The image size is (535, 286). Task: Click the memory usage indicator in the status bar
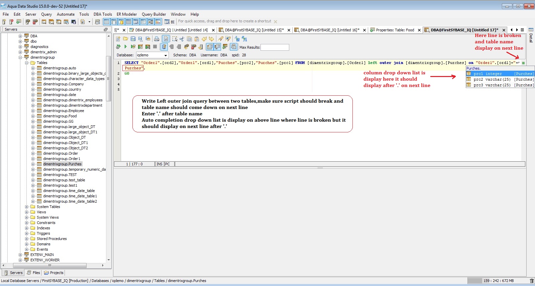pyautogui.click(x=499, y=281)
